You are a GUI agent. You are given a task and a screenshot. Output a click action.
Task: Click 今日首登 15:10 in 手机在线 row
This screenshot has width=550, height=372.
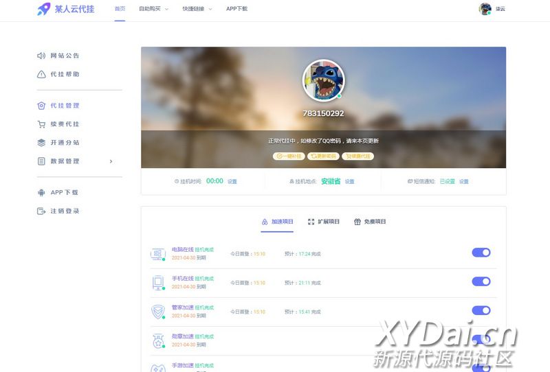point(248,283)
